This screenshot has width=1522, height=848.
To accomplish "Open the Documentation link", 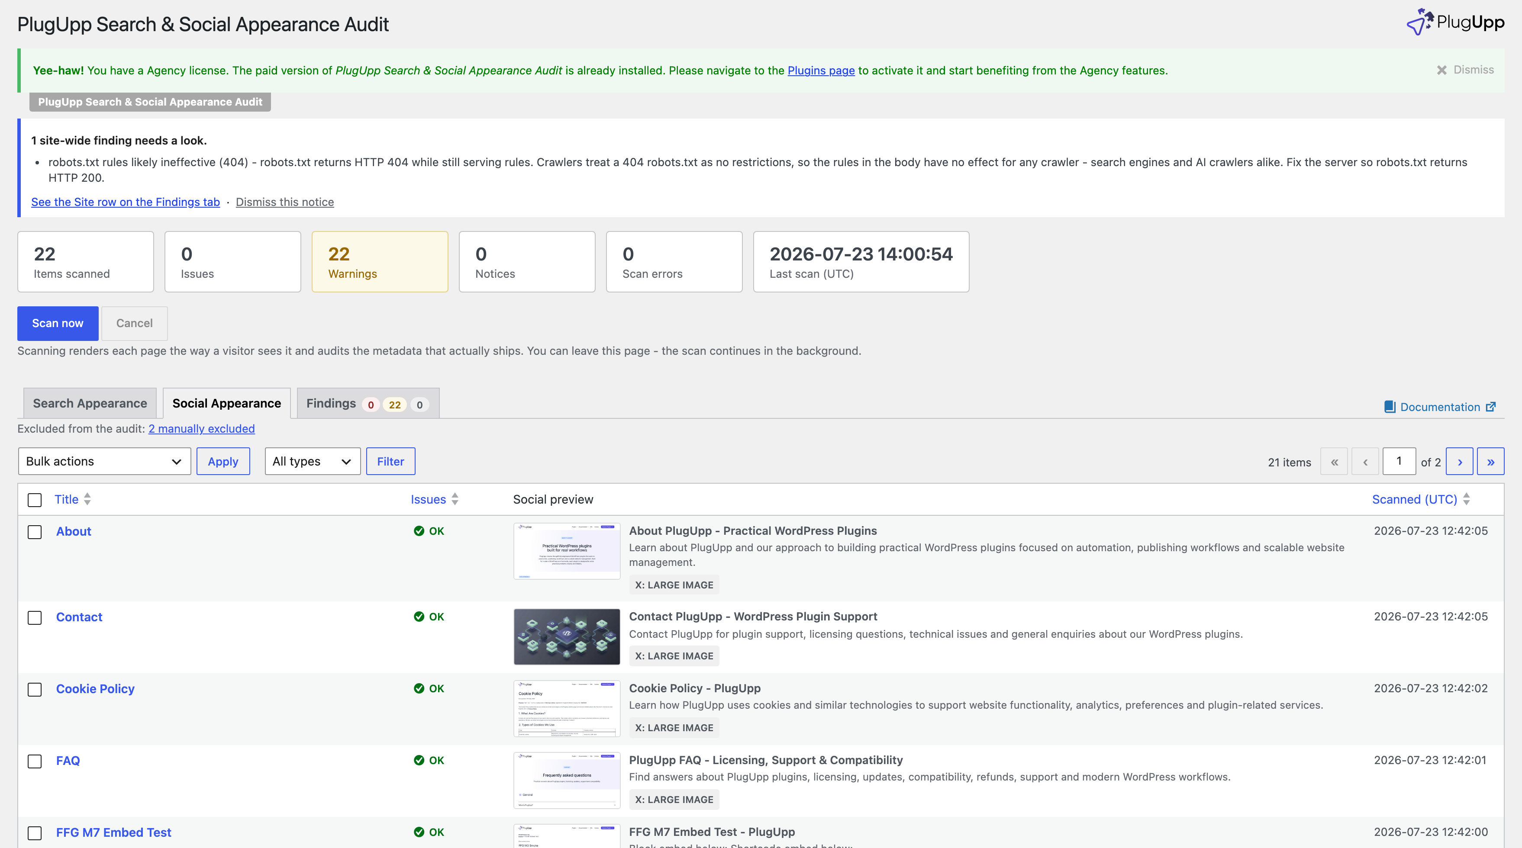I will tap(1441, 407).
